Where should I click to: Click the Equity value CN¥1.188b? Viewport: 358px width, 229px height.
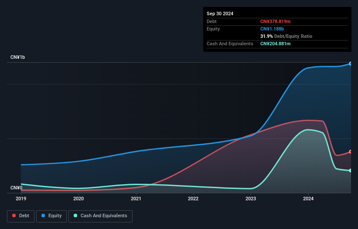272,29
